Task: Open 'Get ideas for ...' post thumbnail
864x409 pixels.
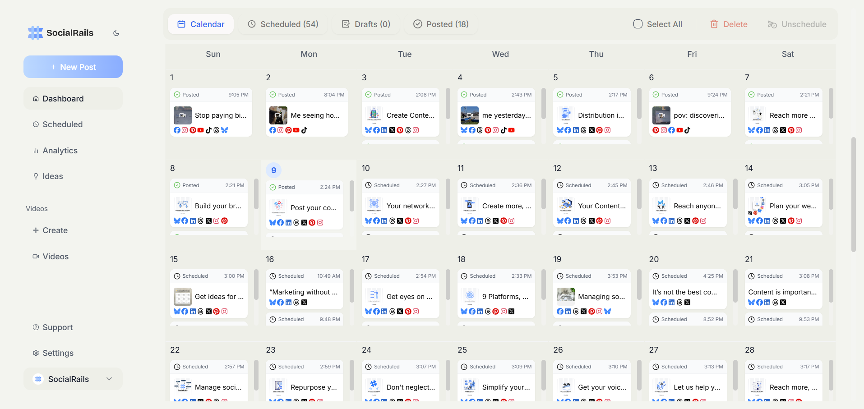Action: point(182,296)
